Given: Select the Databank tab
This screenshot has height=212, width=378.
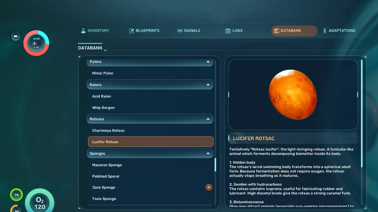Looking at the screenshot, I should point(294,31).
